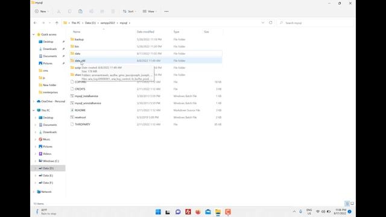Select the THIRDPARTY file

(146, 124)
